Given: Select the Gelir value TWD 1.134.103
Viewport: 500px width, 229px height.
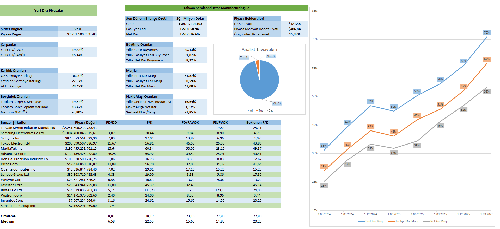Looking at the screenshot, I should 190,24.
